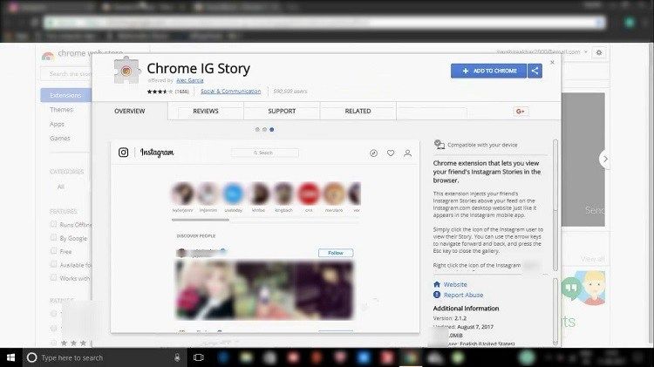Screen dimensions: 654x367
Task: Click the browser address bar
Action: [x=325, y=22]
